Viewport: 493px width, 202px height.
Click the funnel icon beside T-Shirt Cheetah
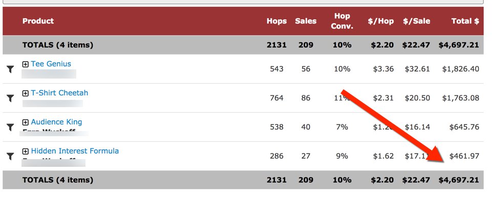[10, 98]
